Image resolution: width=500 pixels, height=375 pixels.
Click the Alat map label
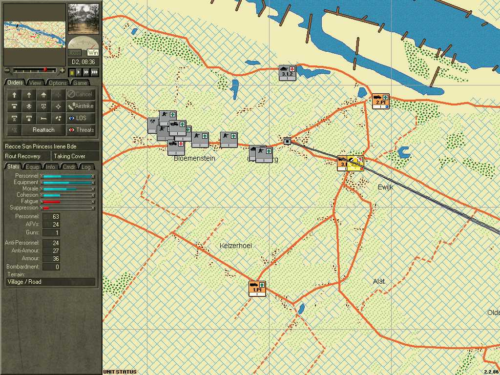point(379,281)
